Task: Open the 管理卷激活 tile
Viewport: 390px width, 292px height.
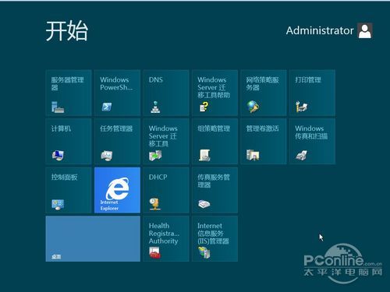Action: [x=264, y=141]
